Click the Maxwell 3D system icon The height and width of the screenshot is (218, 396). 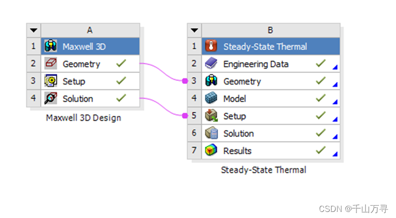[x=51, y=46]
